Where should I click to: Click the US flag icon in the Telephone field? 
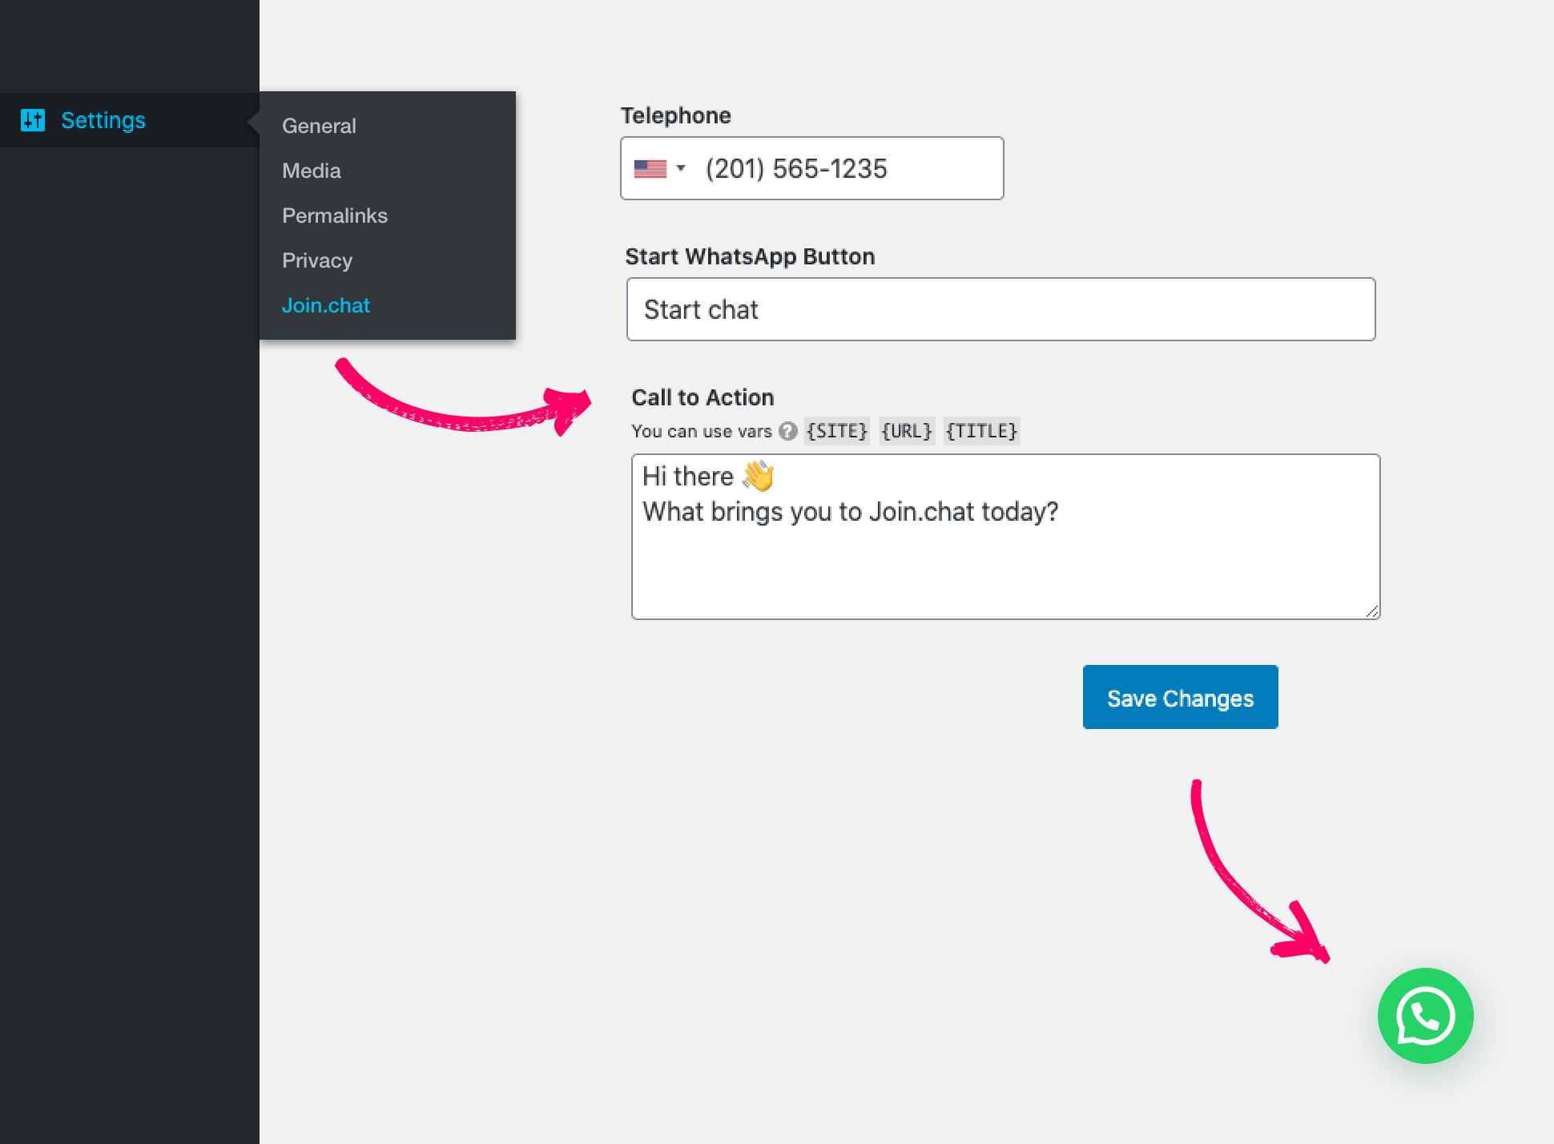tap(650, 168)
